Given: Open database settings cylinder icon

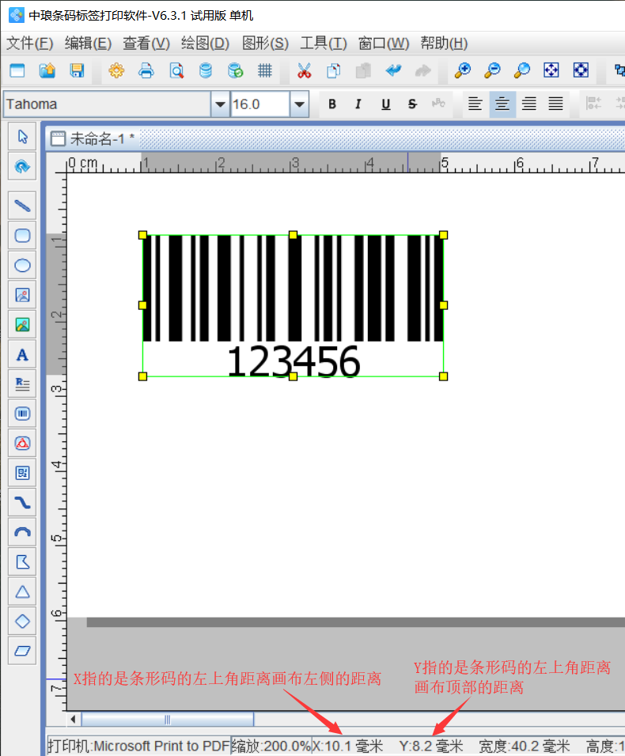Looking at the screenshot, I should pos(206,71).
